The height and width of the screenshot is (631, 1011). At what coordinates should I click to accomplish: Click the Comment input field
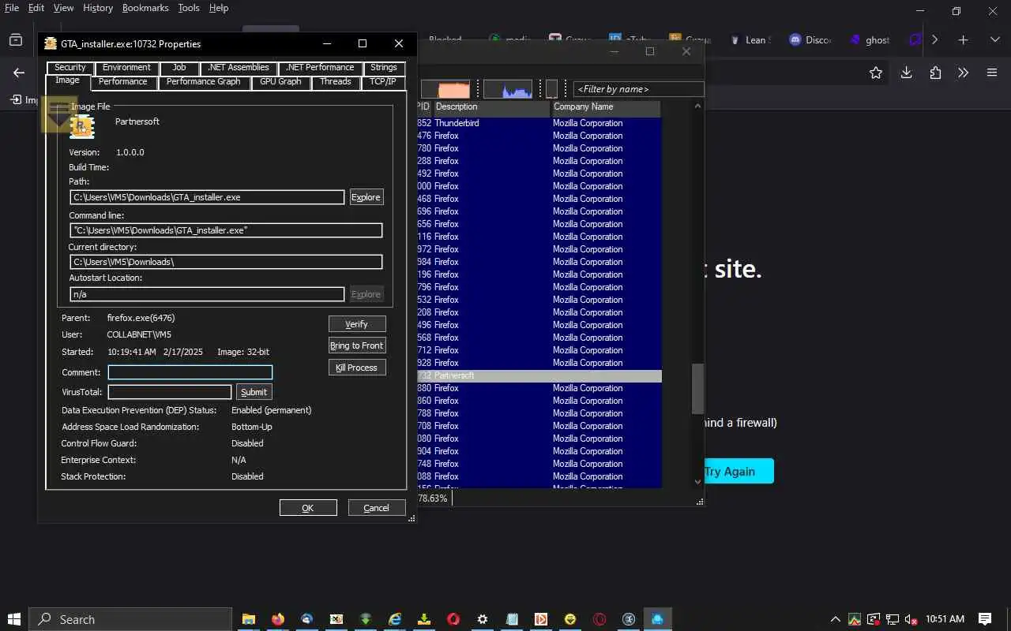tap(190, 372)
